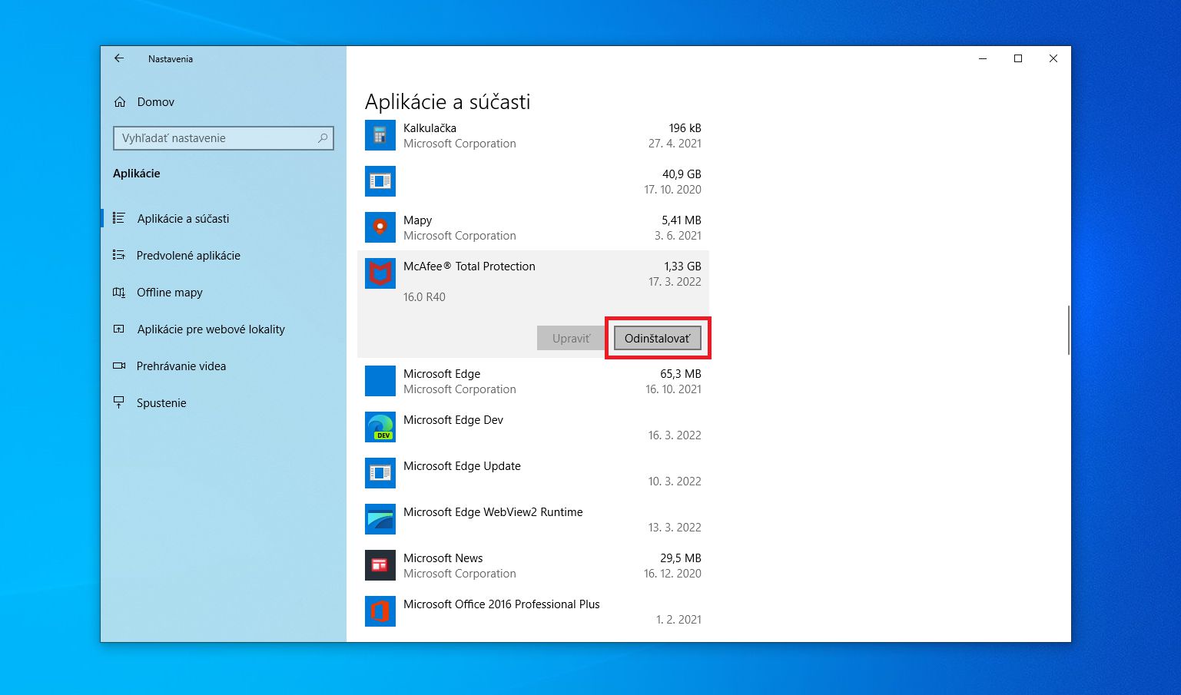The height and width of the screenshot is (695, 1181).
Task: Close the Nastavenia window
Action: point(1053,58)
